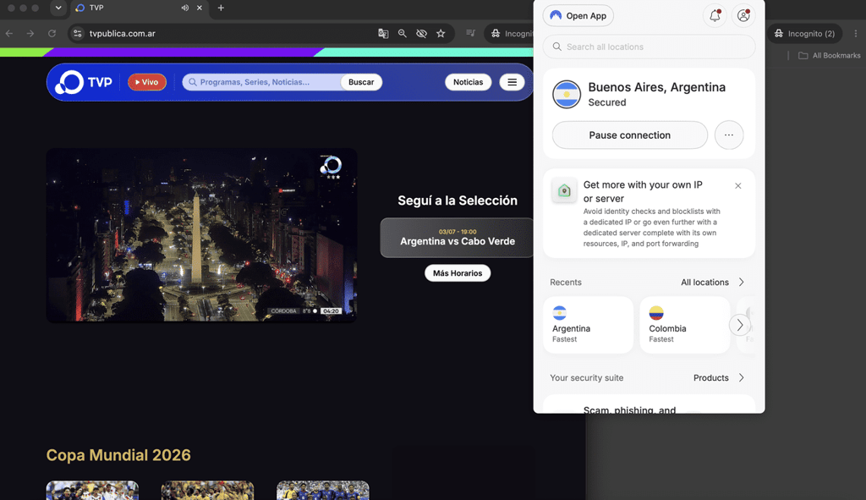Select the TVP browser tab

[140, 8]
